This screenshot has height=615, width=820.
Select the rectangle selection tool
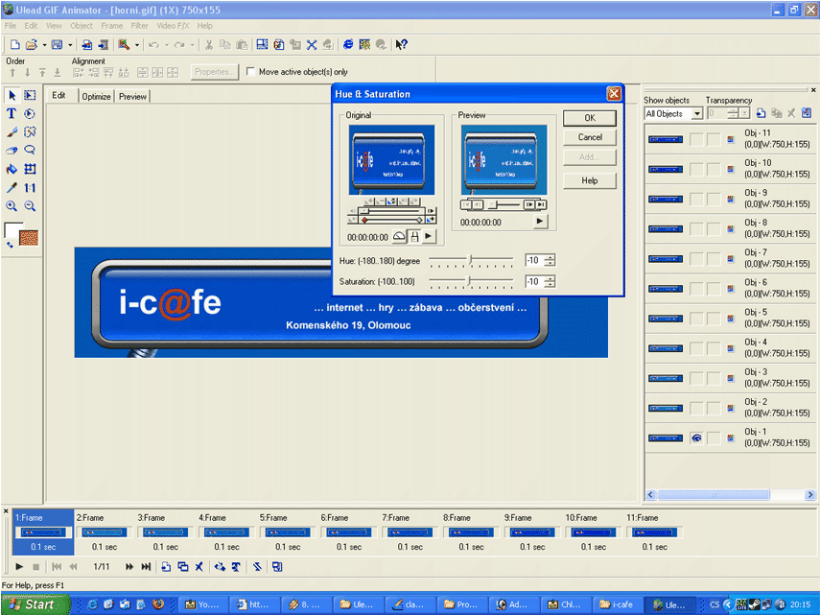(x=31, y=95)
